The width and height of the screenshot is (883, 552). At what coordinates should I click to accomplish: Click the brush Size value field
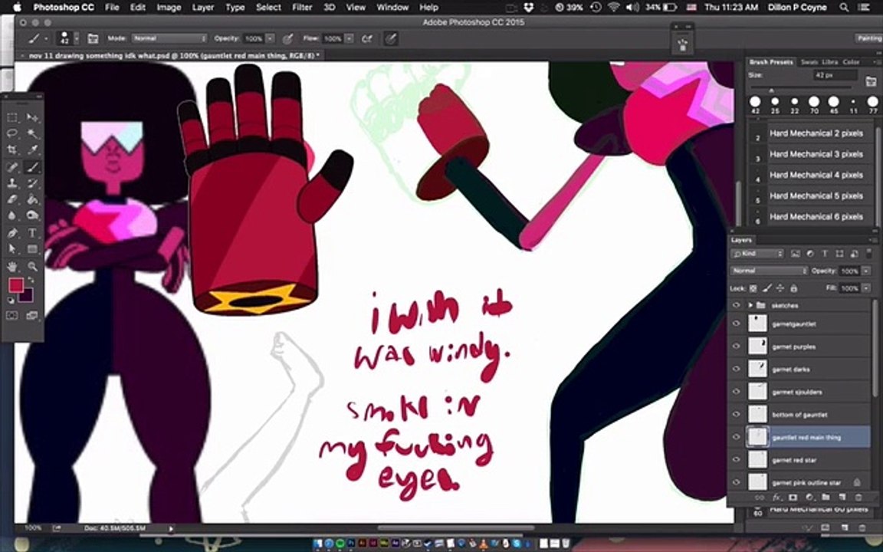[835, 75]
